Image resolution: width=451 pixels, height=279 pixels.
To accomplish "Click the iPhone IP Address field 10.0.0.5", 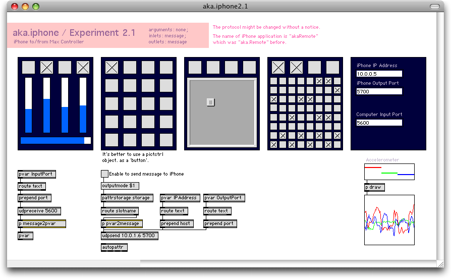I will click(x=379, y=74).
